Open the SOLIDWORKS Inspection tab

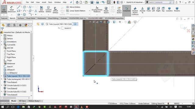[x=114, y=18]
